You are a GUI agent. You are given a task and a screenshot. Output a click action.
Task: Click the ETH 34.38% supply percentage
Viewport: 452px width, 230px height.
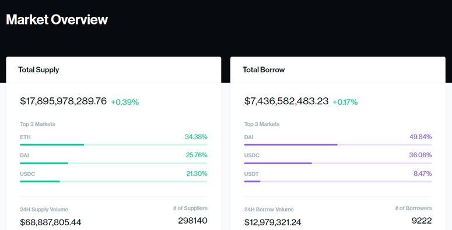(196, 137)
